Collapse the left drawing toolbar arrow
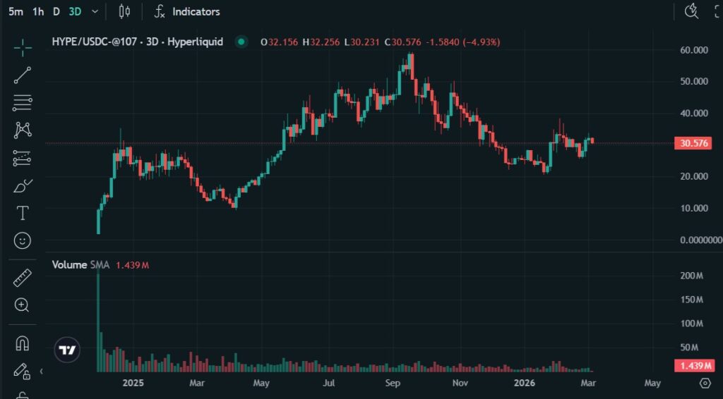 click(x=41, y=371)
